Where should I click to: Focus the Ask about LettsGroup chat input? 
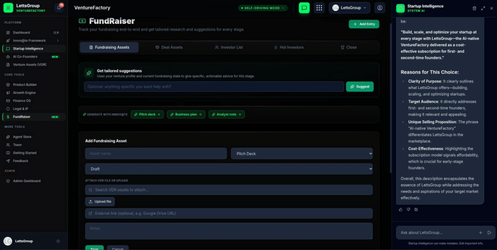pyautogui.click(x=438, y=233)
